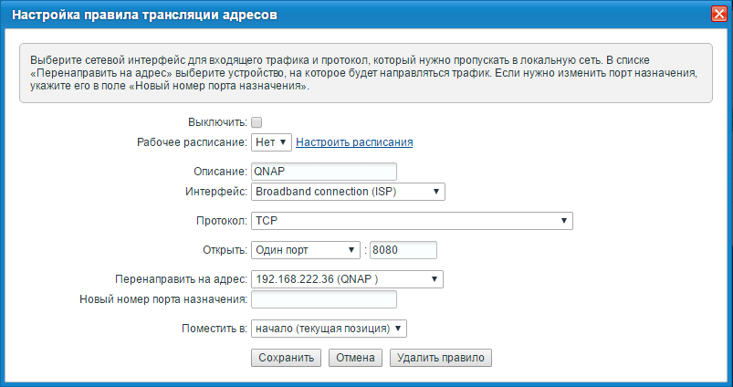Screen dimensions: 733x387
Task: Expand the Поместить в position dropdown
Action: click(329, 328)
